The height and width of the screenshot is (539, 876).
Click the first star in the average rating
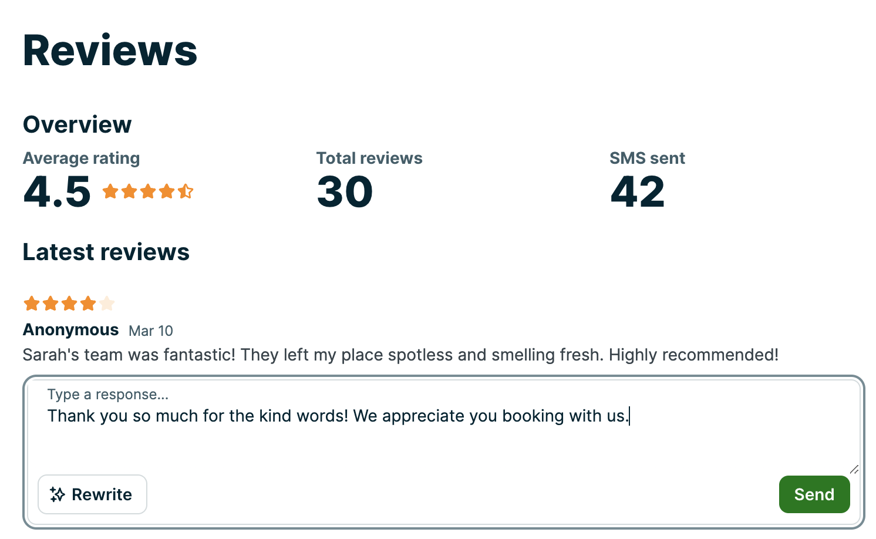click(x=110, y=191)
